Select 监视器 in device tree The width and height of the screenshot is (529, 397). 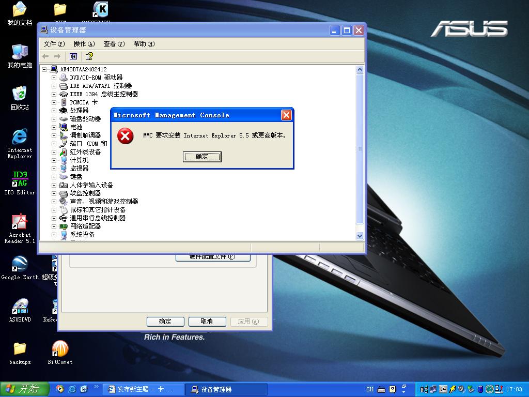point(79,169)
